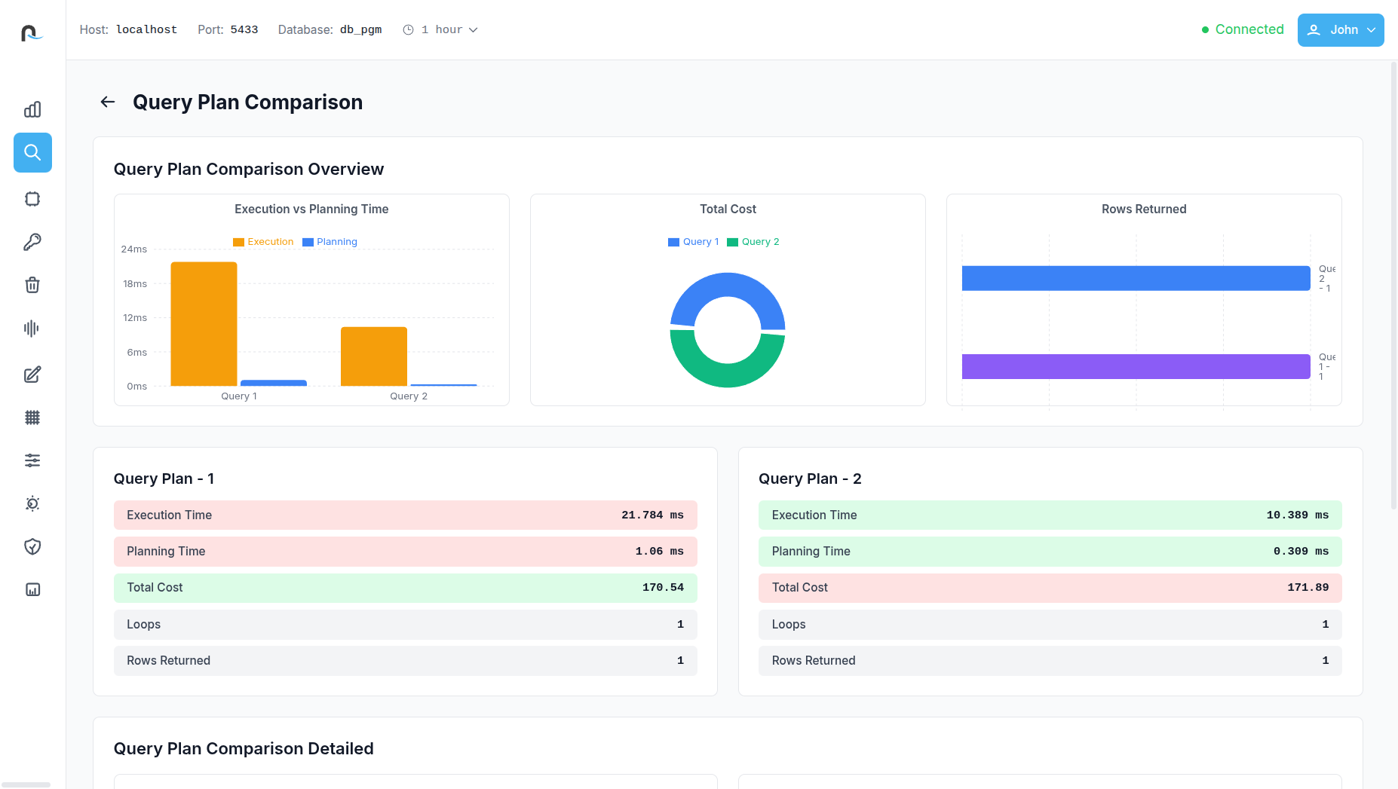Click the Query 1 orange execution bar

point(204,324)
